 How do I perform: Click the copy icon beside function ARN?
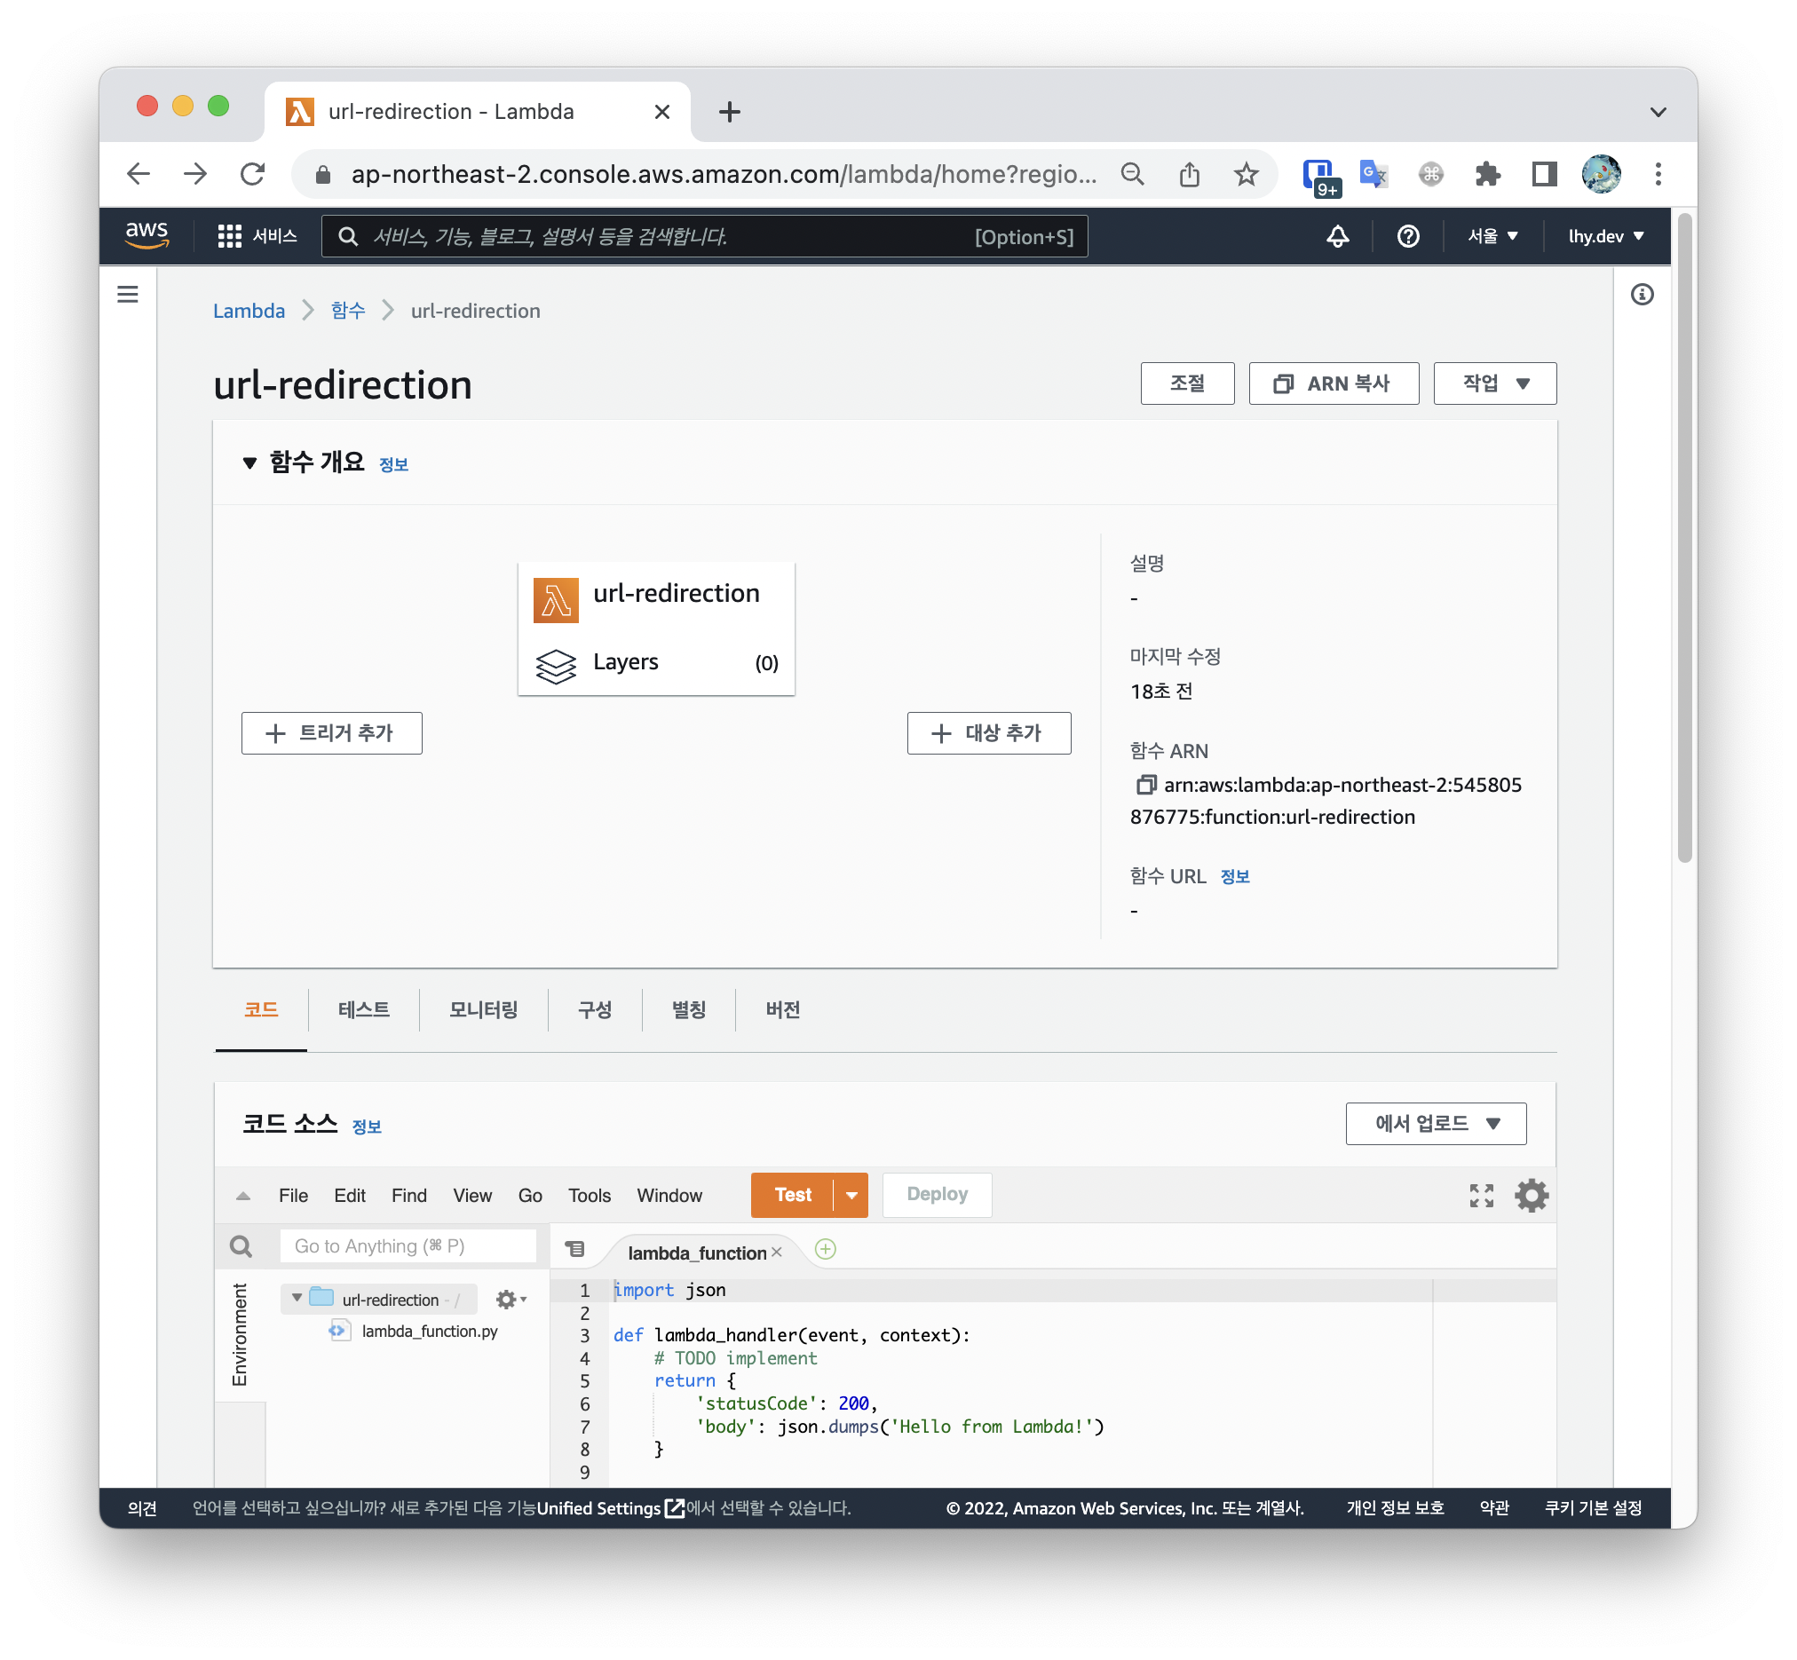pos(1144,784)
